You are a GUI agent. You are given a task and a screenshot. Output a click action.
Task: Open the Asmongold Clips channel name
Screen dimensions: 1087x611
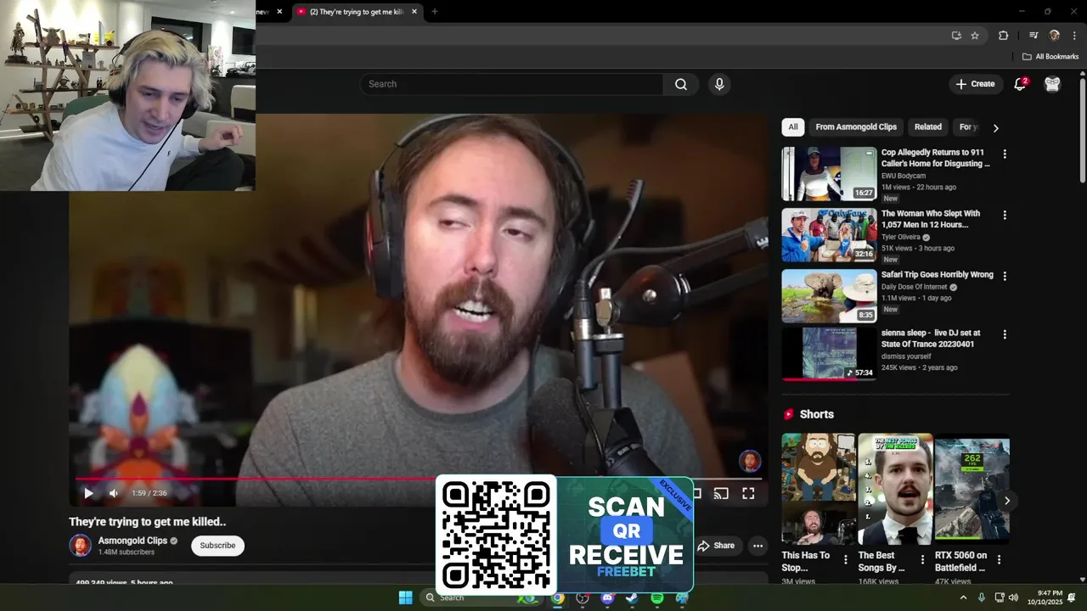[133, 541]
